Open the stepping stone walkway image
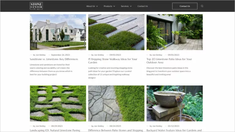Screen dimensions: 235x132 point(116,32)
